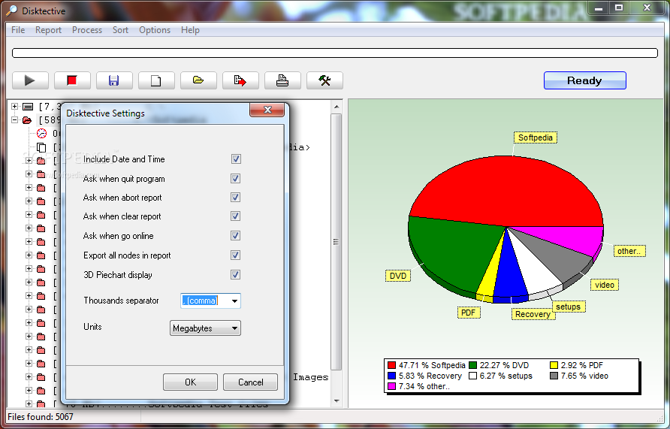Image resolution: width=670 pixels, height=429 pixels.
Task: Select the red open-folder root node icon
Action: click(x=27, y=120)
